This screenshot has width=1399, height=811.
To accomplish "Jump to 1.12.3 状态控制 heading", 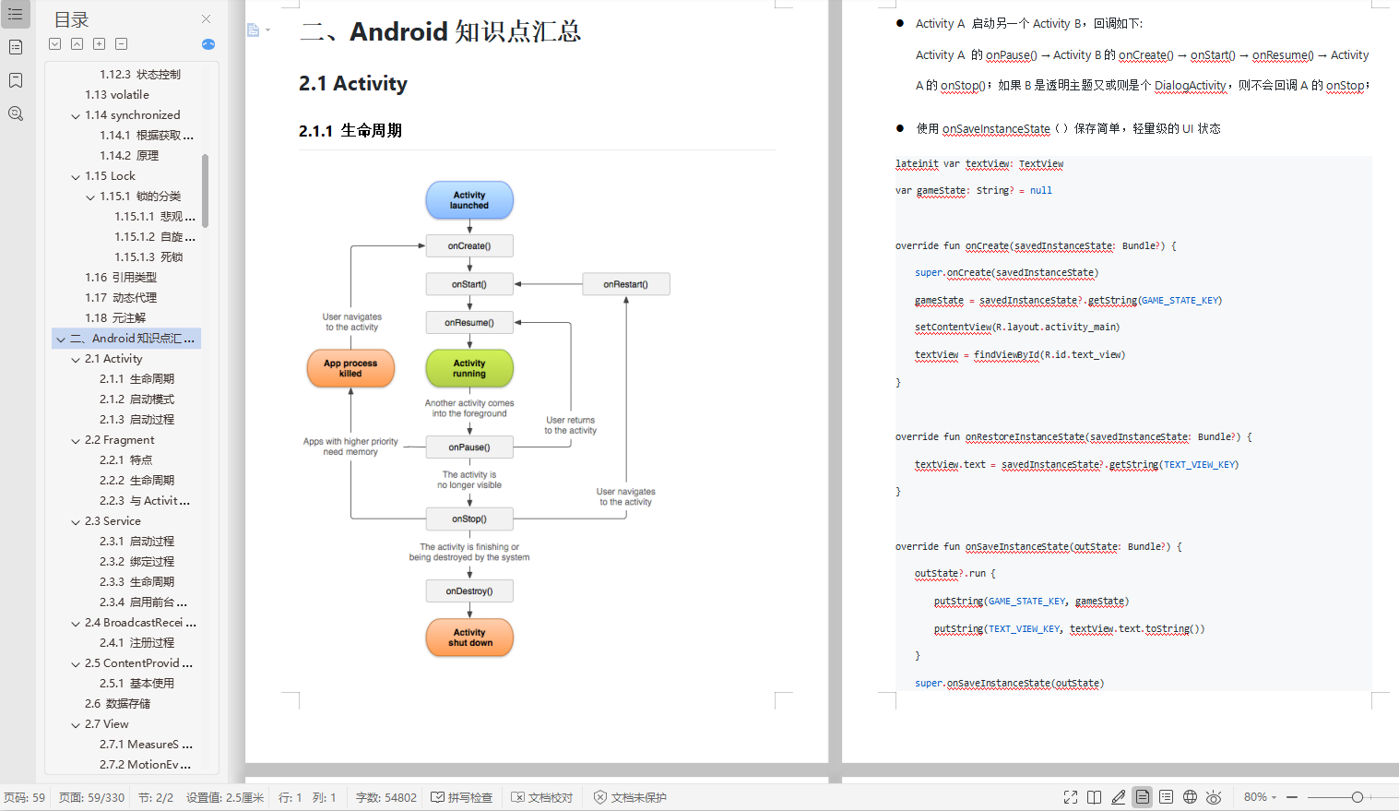I will (140, 75).
